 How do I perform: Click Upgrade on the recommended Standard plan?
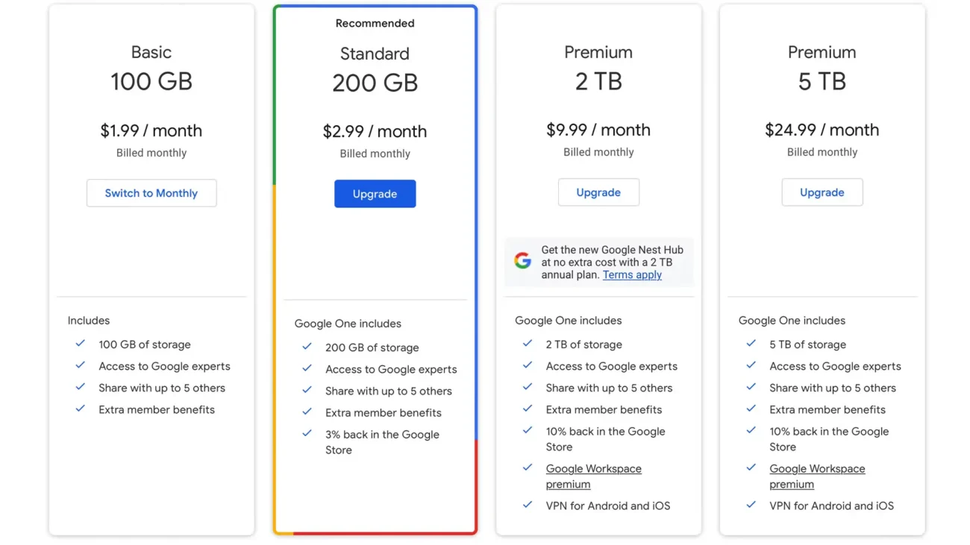(375, 193)
